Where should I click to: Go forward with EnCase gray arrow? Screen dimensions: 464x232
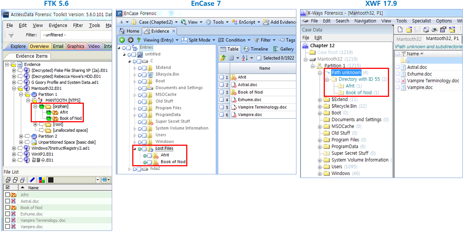point(131,40)
